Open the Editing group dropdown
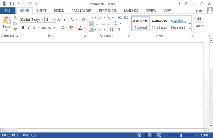Viewport: 213px width, 138px height. click(x=199, y=23)
